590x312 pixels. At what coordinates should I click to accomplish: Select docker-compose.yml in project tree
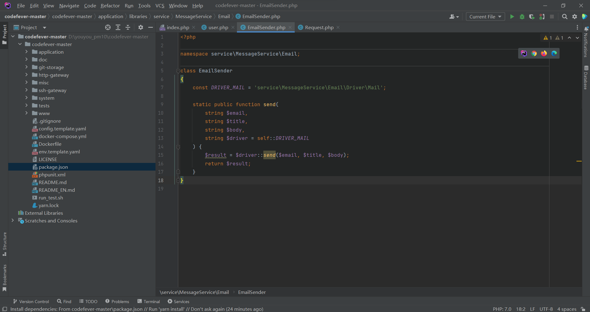click(62, 136)
